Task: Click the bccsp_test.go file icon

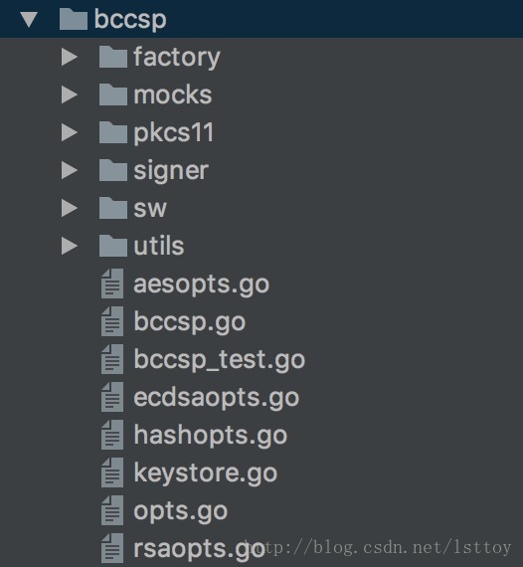Action: [112, 359]
